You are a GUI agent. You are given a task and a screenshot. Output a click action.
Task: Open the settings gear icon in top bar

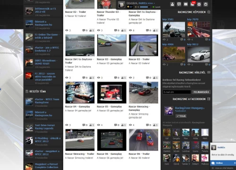(x=199, y=4)
